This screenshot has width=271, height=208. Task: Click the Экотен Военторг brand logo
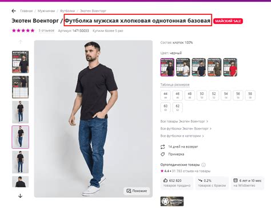pyautogui.click(x=172, y=201)
